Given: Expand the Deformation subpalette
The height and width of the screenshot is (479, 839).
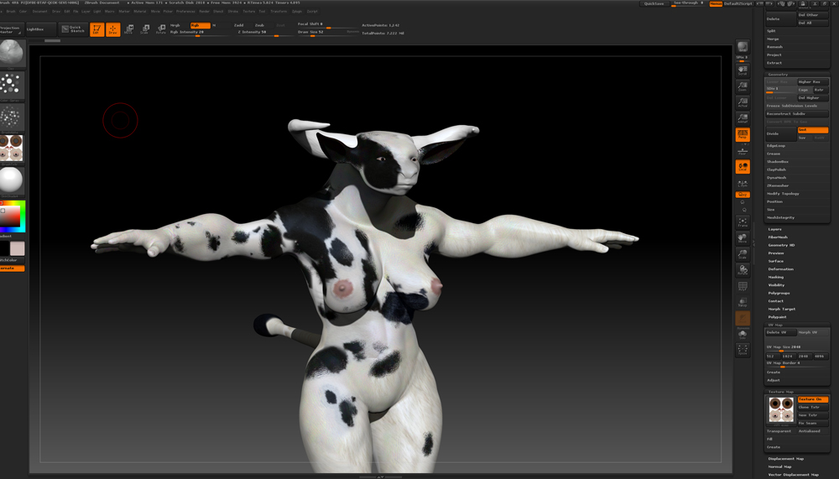Looking at the screenshot, I should pos(780,269).
